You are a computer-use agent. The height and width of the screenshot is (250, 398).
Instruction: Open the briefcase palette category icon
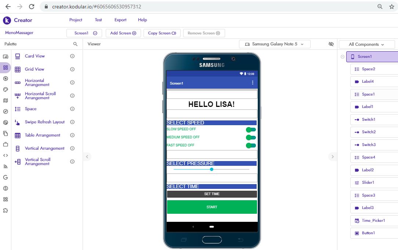[x=6, y=145]
